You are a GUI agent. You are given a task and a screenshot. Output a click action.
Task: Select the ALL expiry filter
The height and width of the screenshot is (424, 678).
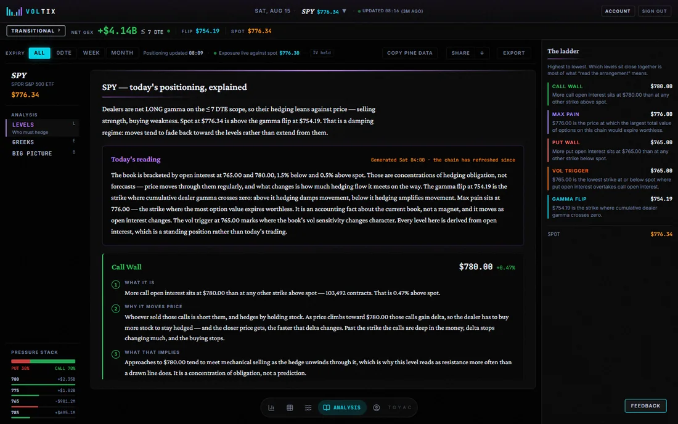click(39, 53)
